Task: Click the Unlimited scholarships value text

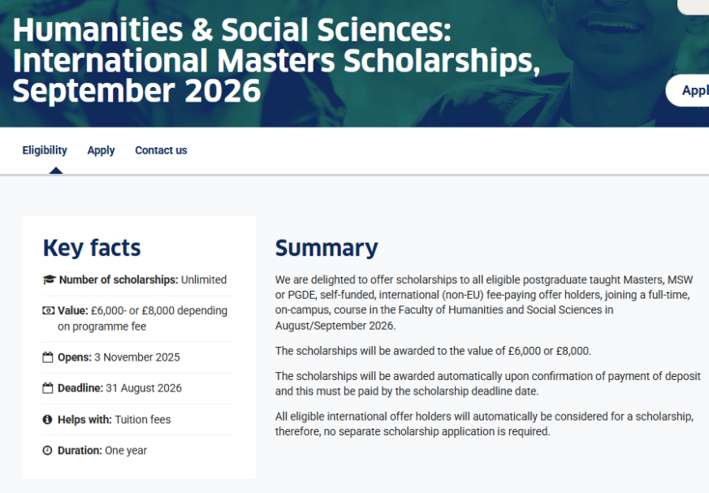Action: 204,280
